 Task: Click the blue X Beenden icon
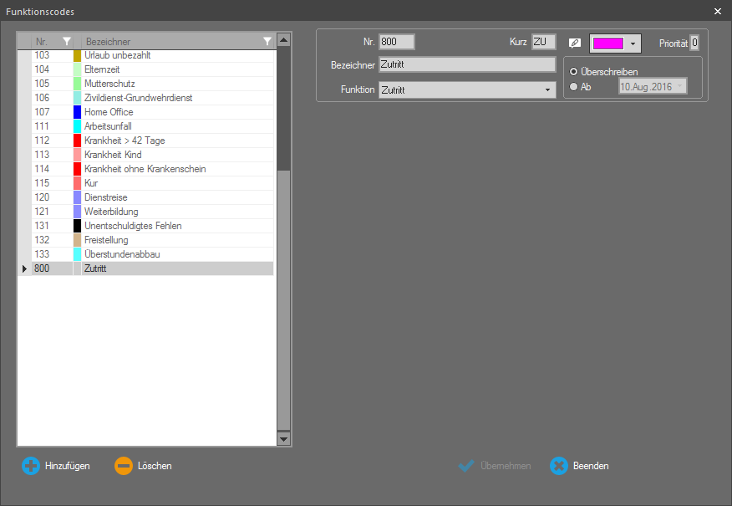[559, 466]
